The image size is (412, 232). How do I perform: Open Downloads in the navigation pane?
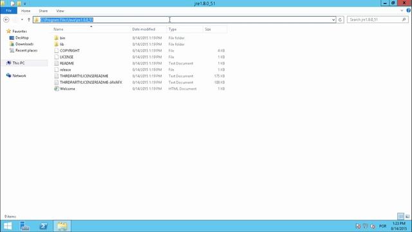[21, 44]
